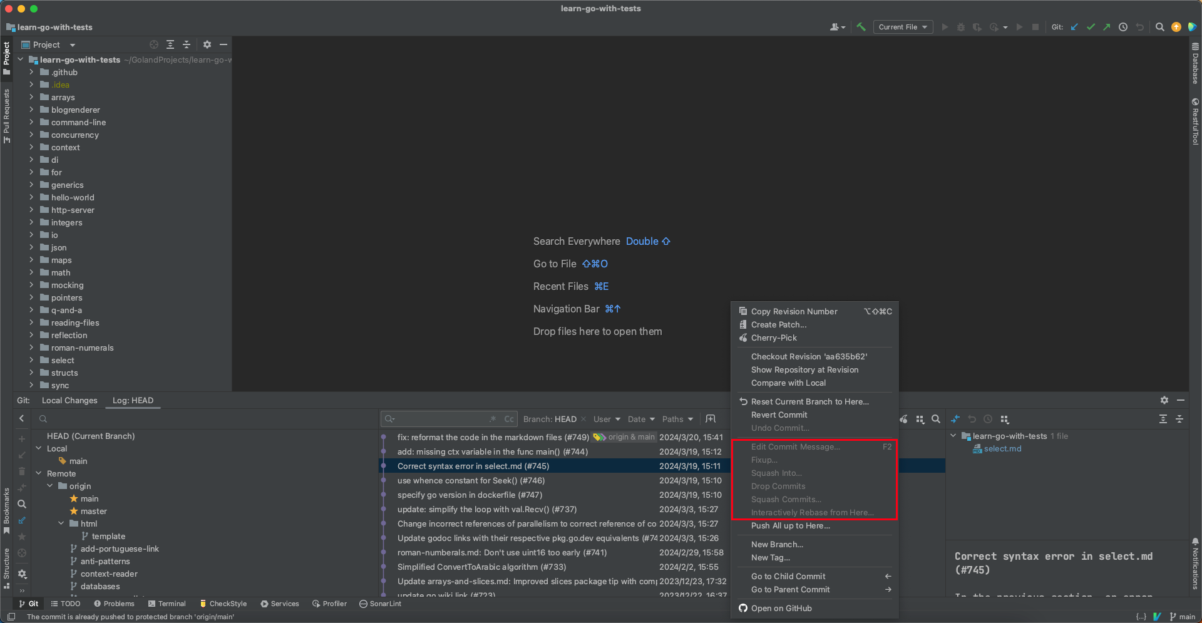
Task: Open Project panel settings gear
Action: tap(207, 44)
